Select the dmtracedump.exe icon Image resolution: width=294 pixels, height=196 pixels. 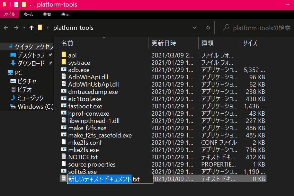click(64, 91)
